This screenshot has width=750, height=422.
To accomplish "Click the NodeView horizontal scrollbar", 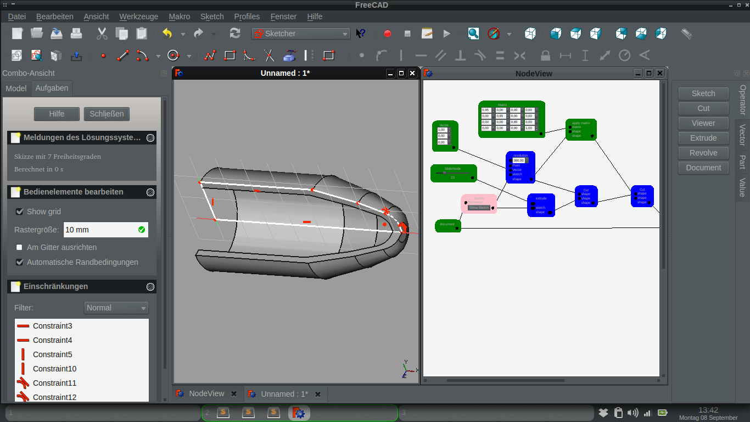I will 505,380.
